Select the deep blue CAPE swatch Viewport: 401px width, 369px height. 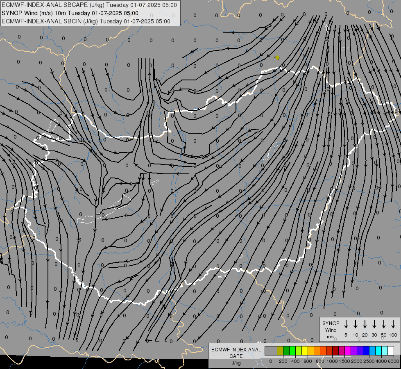[366, 351]
